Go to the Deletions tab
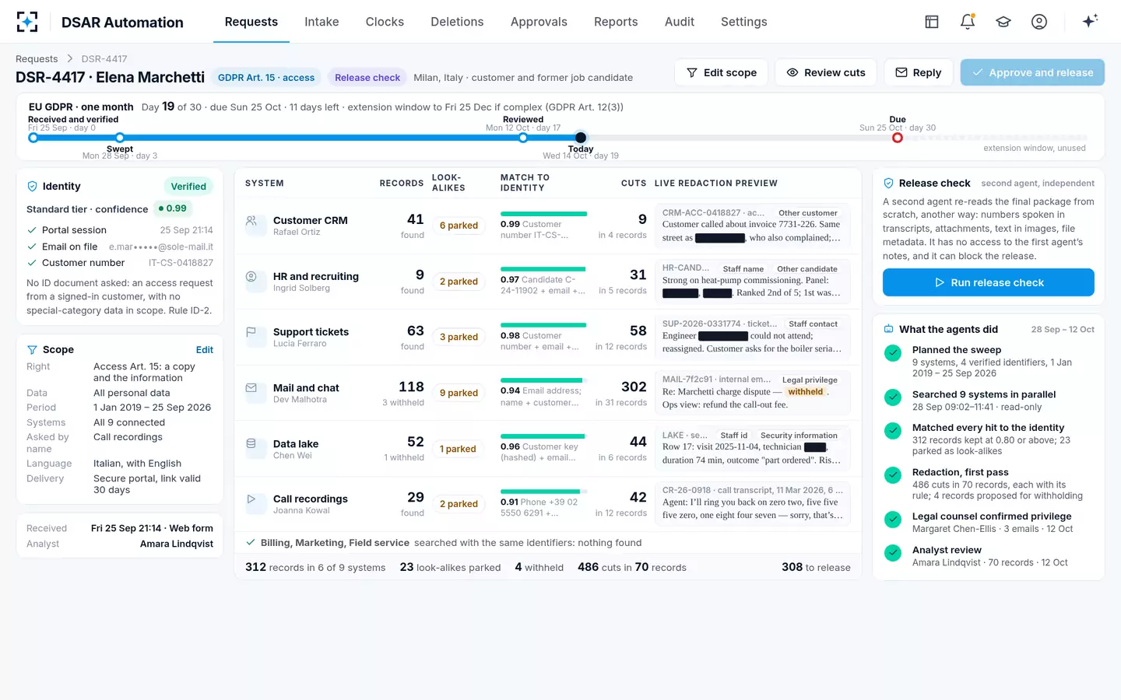The width and height of the screenshot is (1121, 700). point(457,22)
